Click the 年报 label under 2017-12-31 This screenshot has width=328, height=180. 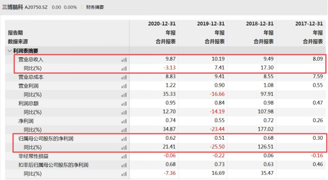coord(318,33)
